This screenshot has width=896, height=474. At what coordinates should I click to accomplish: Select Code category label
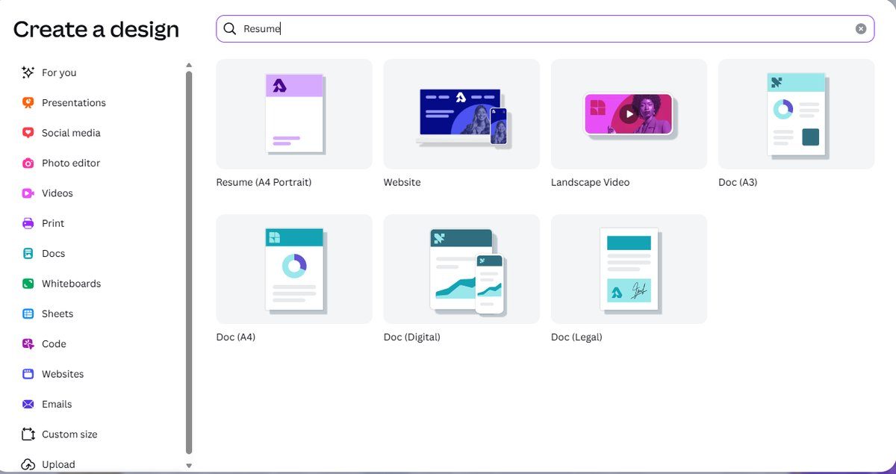click(54, 344)
